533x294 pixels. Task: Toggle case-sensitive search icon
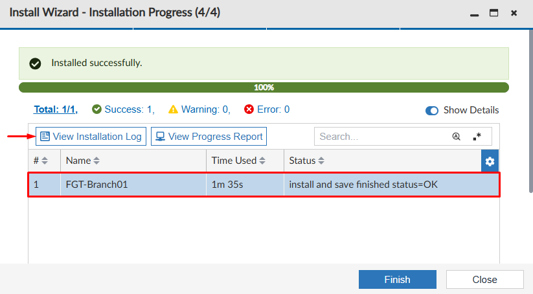point(456,137)
